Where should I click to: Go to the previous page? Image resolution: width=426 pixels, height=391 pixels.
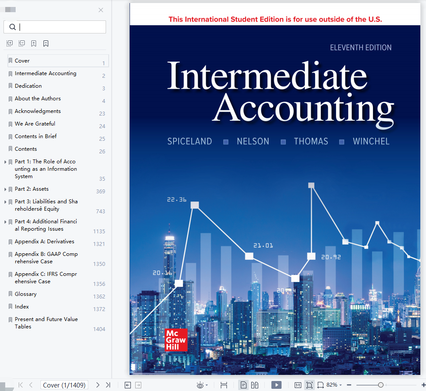[31, 385]
